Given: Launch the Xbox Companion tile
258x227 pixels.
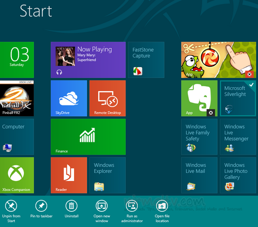Looking at the screenshot, I should pyautogui.click(x=17, y=175).
